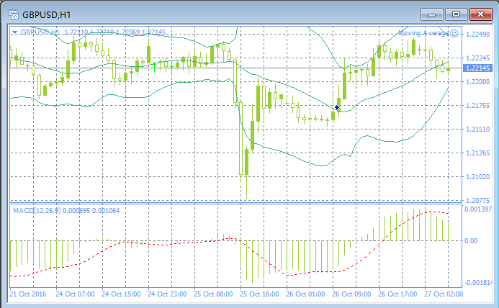
Task: Click the 25 Oct 16:00 time label
Action: click(x=259, y=294)
